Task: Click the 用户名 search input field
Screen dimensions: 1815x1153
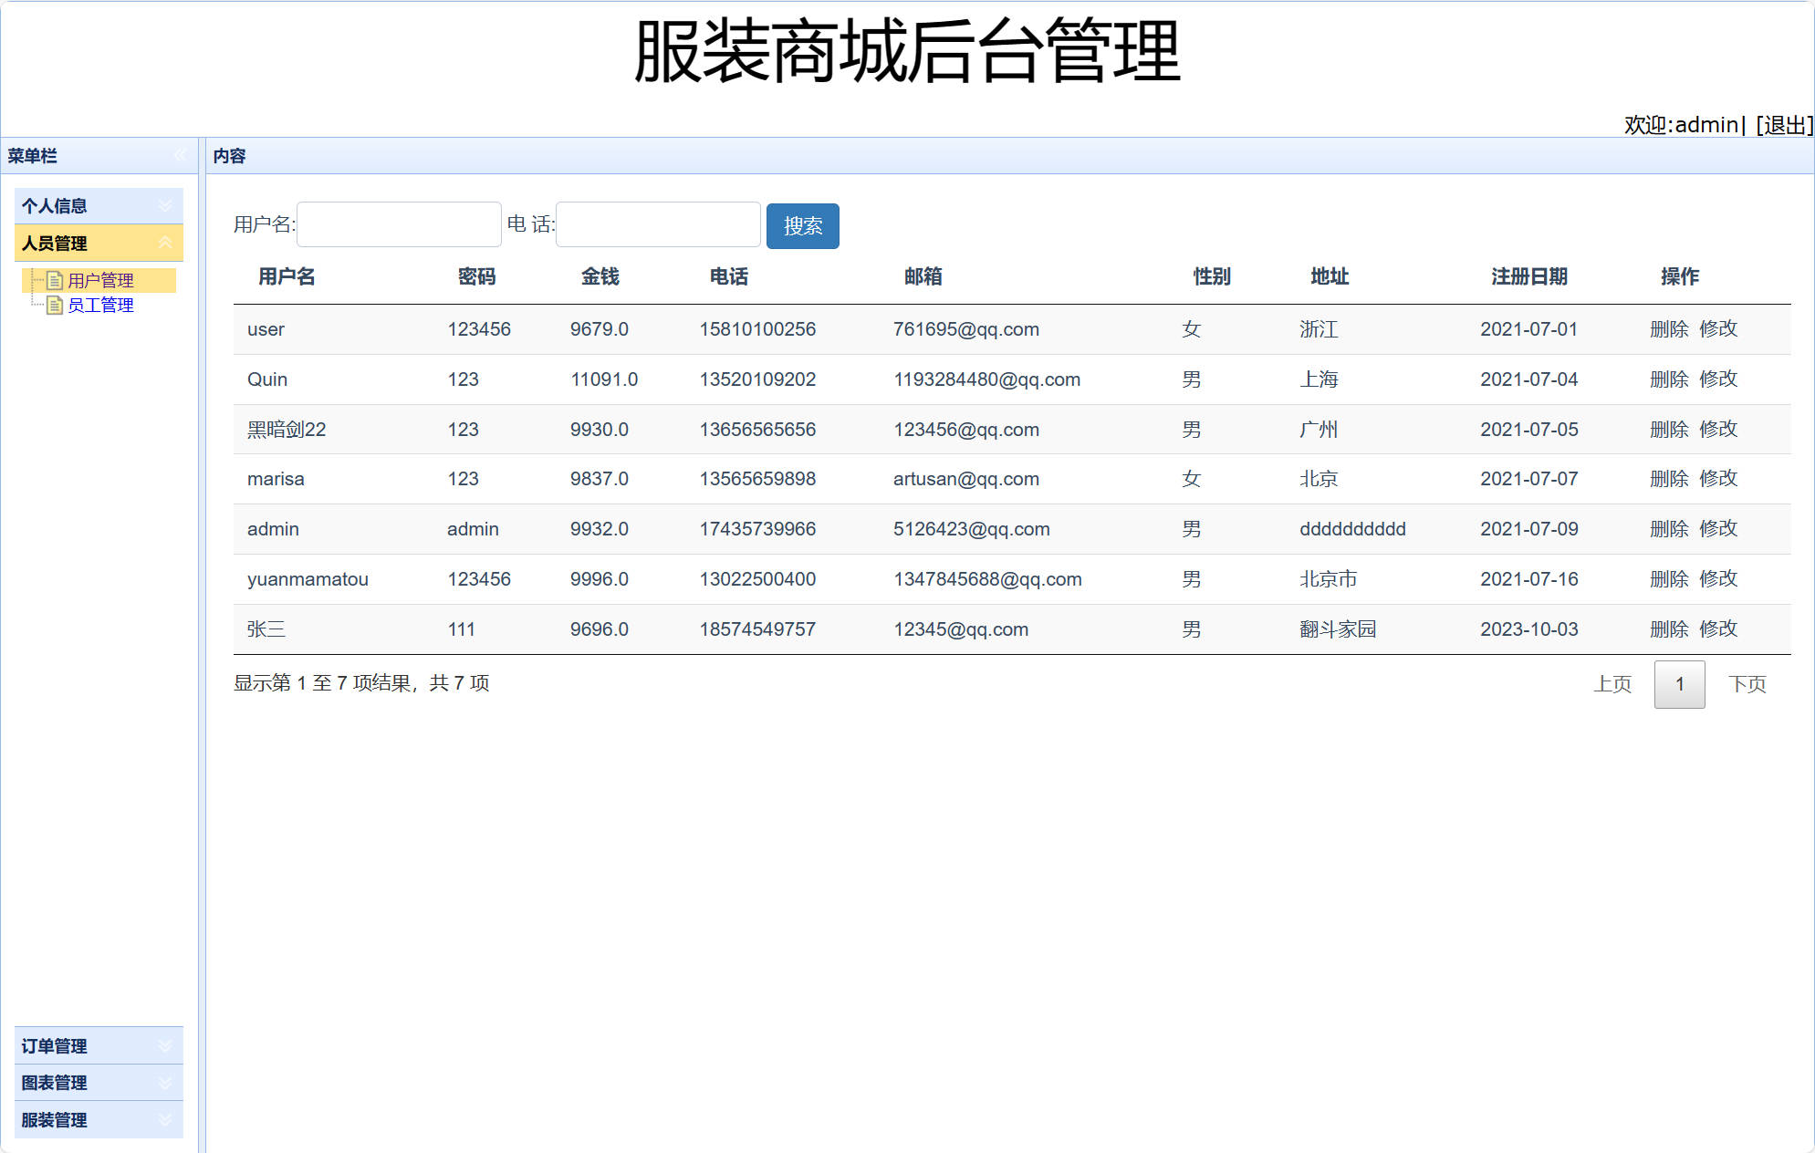Action: 399,224
